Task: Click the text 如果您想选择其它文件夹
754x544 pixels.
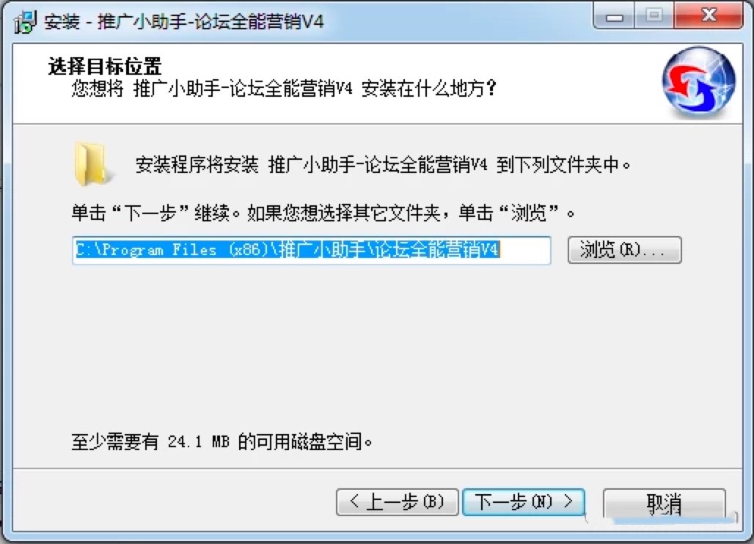Action: [x=343, y=213]
